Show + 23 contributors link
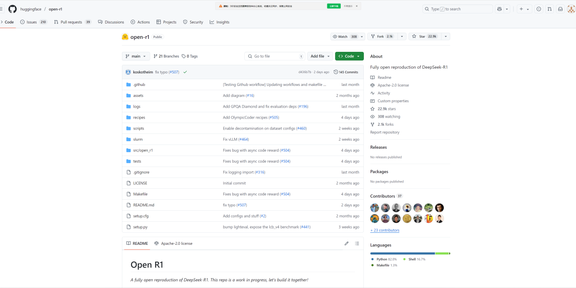Viewport: 576px width, 288px height. click(x=384, y=230)
